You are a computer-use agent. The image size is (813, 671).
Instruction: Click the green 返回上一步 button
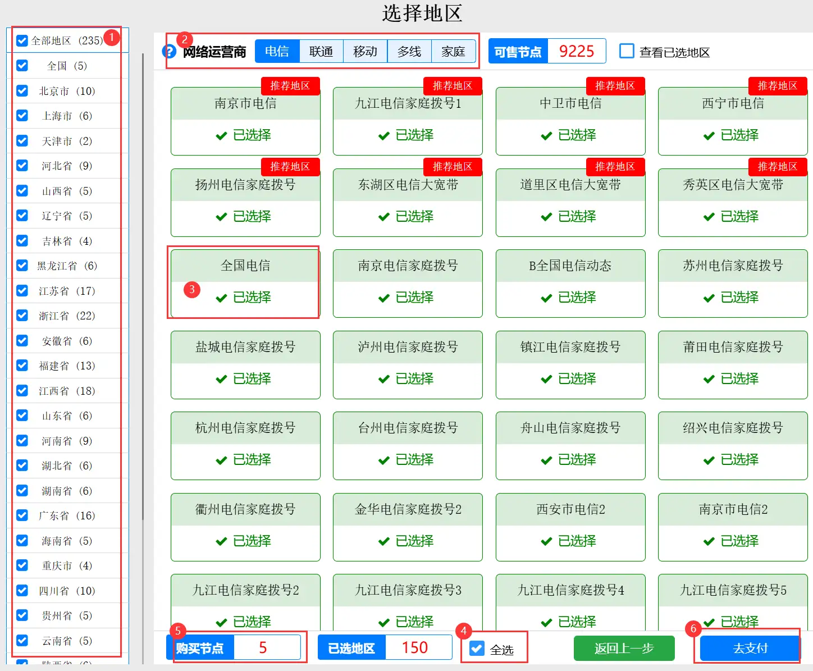coord(624,649)
